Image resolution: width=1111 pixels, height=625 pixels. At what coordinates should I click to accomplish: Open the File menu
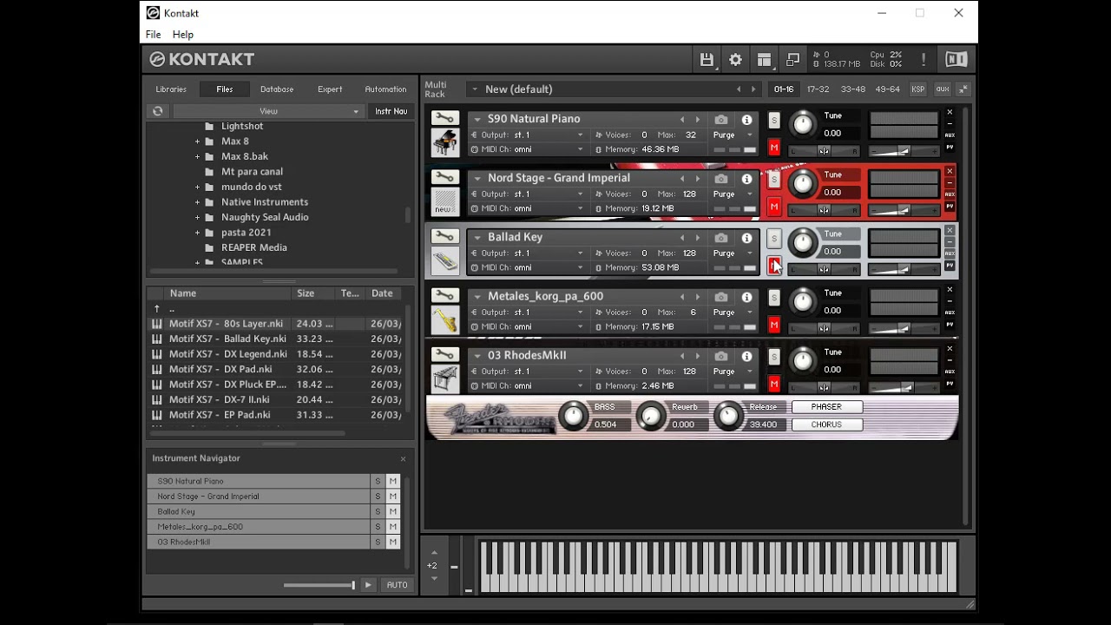pyautogui.click(x=153, y=35)
